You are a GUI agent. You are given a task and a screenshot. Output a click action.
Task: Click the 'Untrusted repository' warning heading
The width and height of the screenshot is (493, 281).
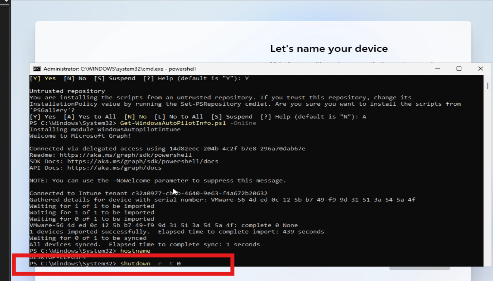pyautogui.click(x=67, y=91)
